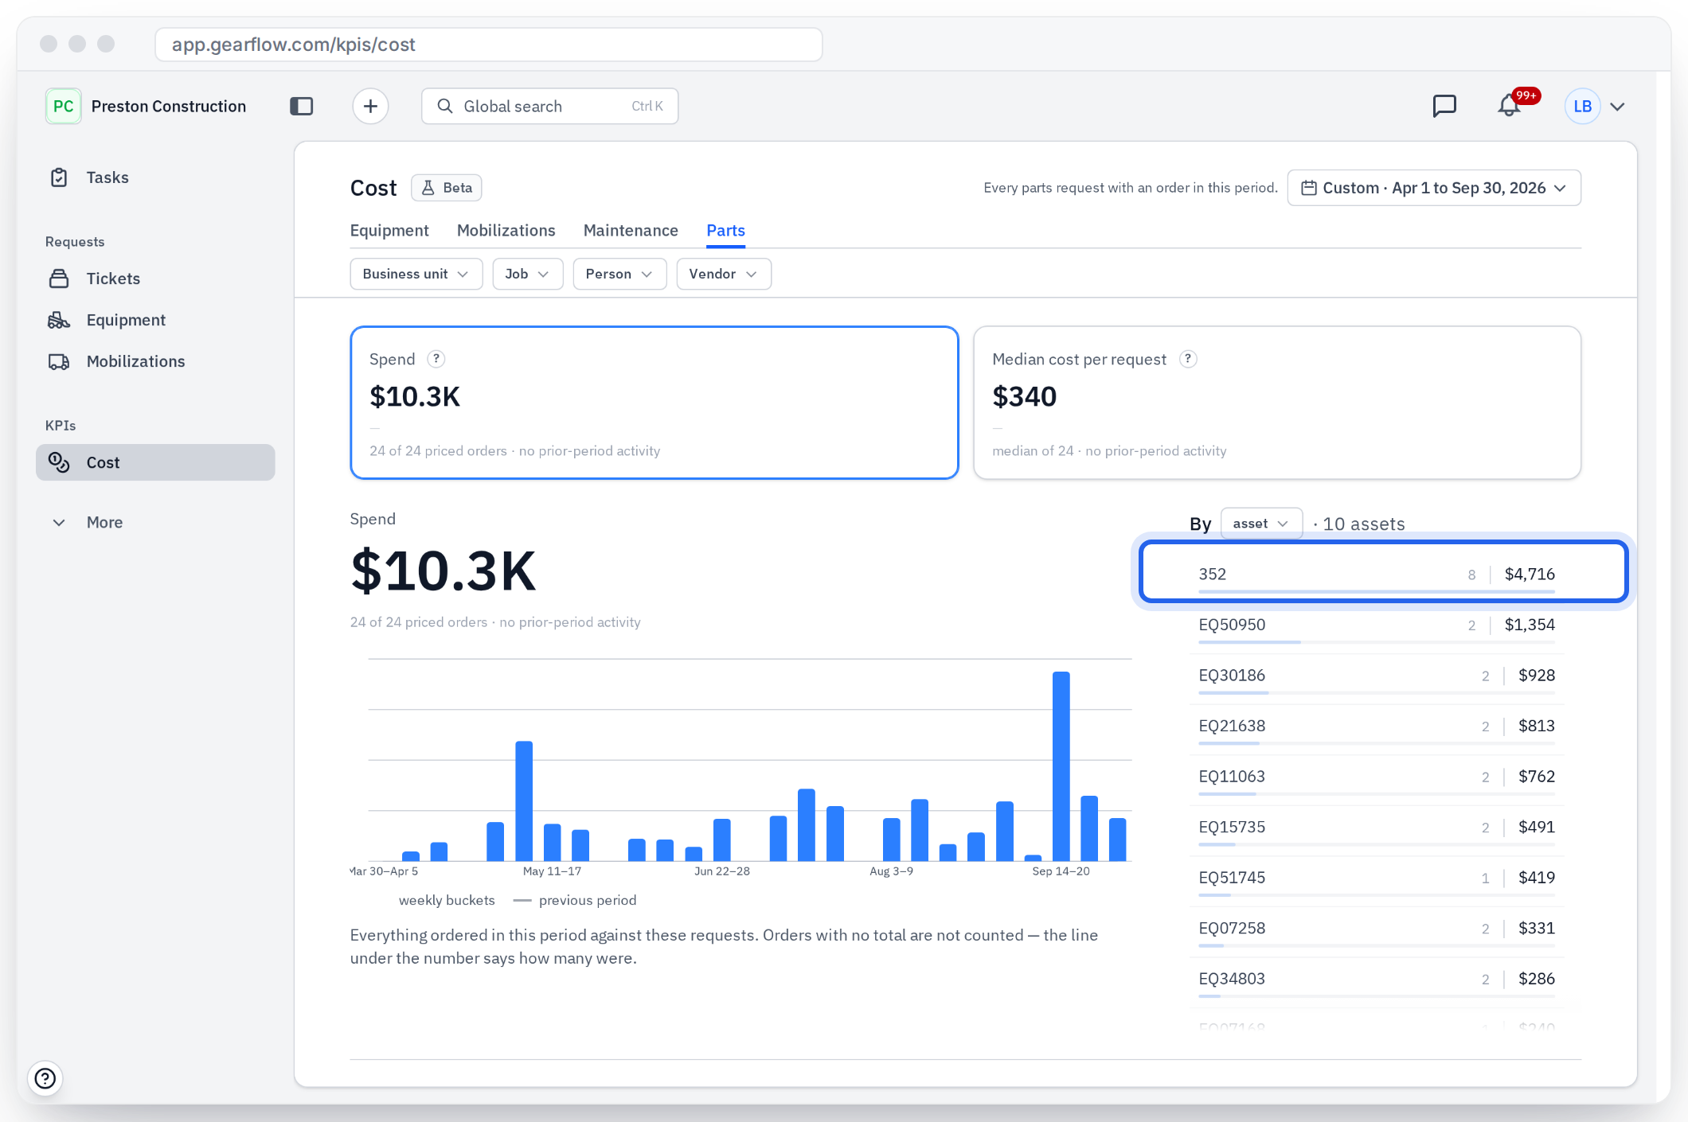Click the Beta flask badge
Viewport: 1688px width, 1122px height.
447,188
